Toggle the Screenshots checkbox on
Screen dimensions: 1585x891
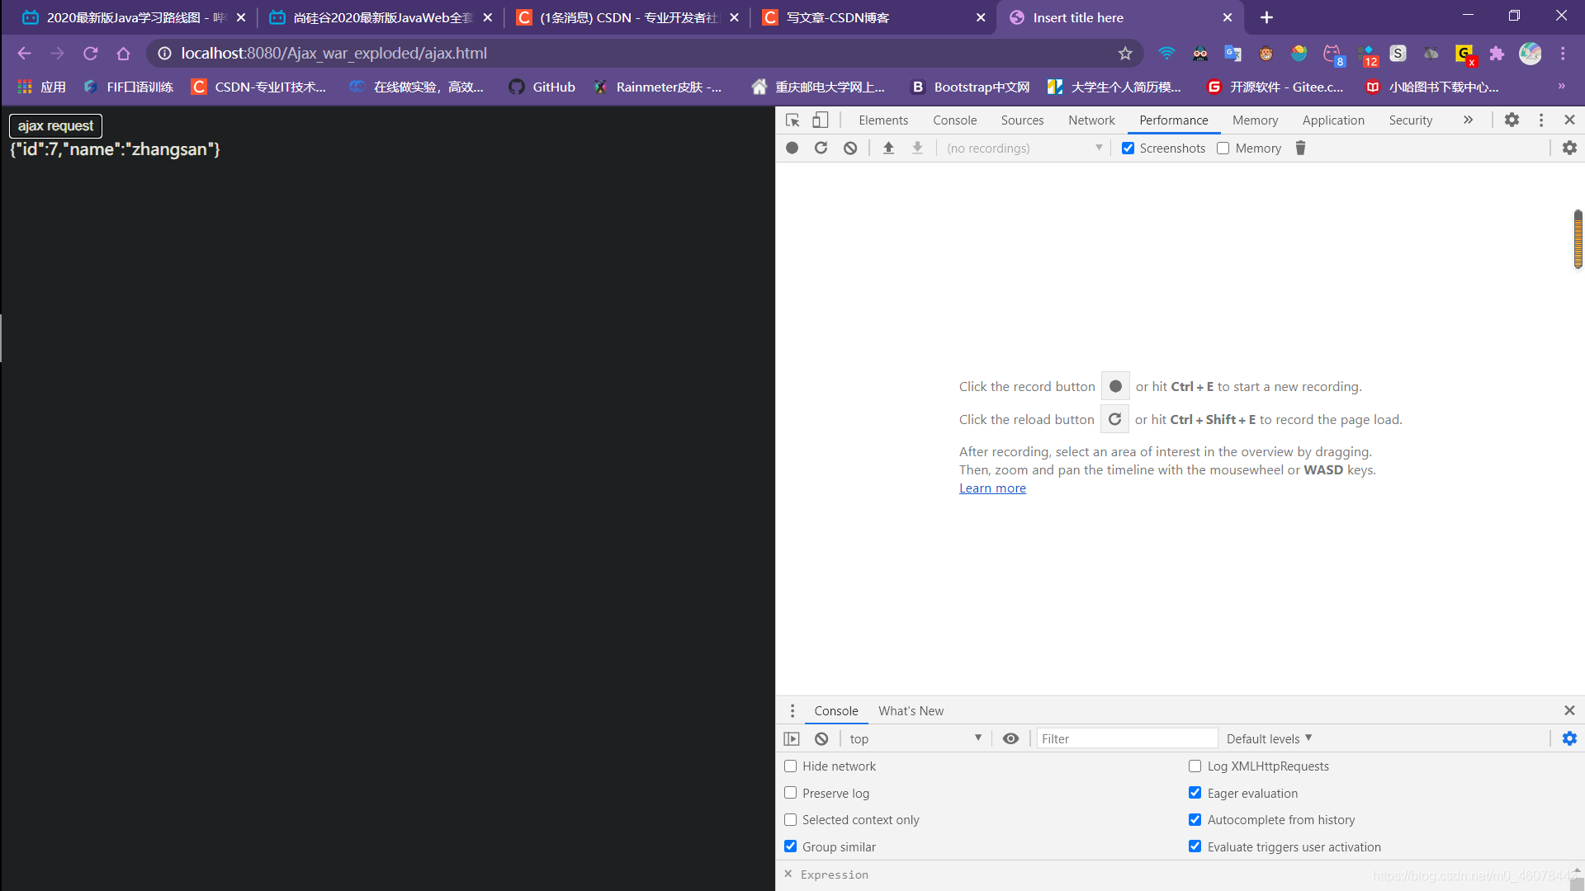pos(1128,148)
